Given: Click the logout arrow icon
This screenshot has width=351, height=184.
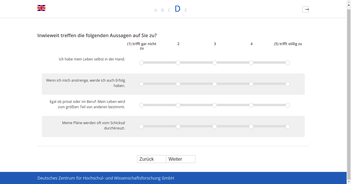Looking at the screenshot, I should (306, 9).
